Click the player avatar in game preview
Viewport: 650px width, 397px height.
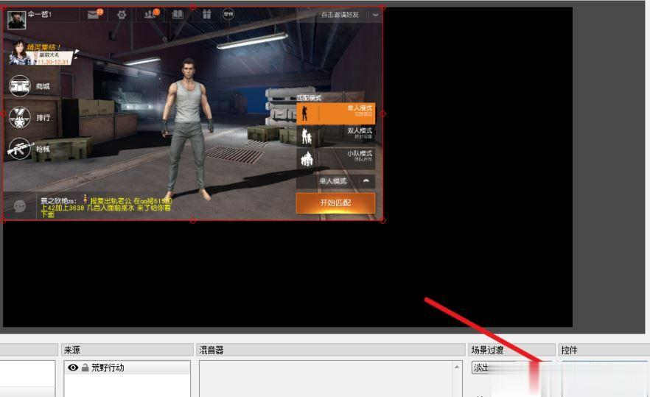[x=16, y=19]
